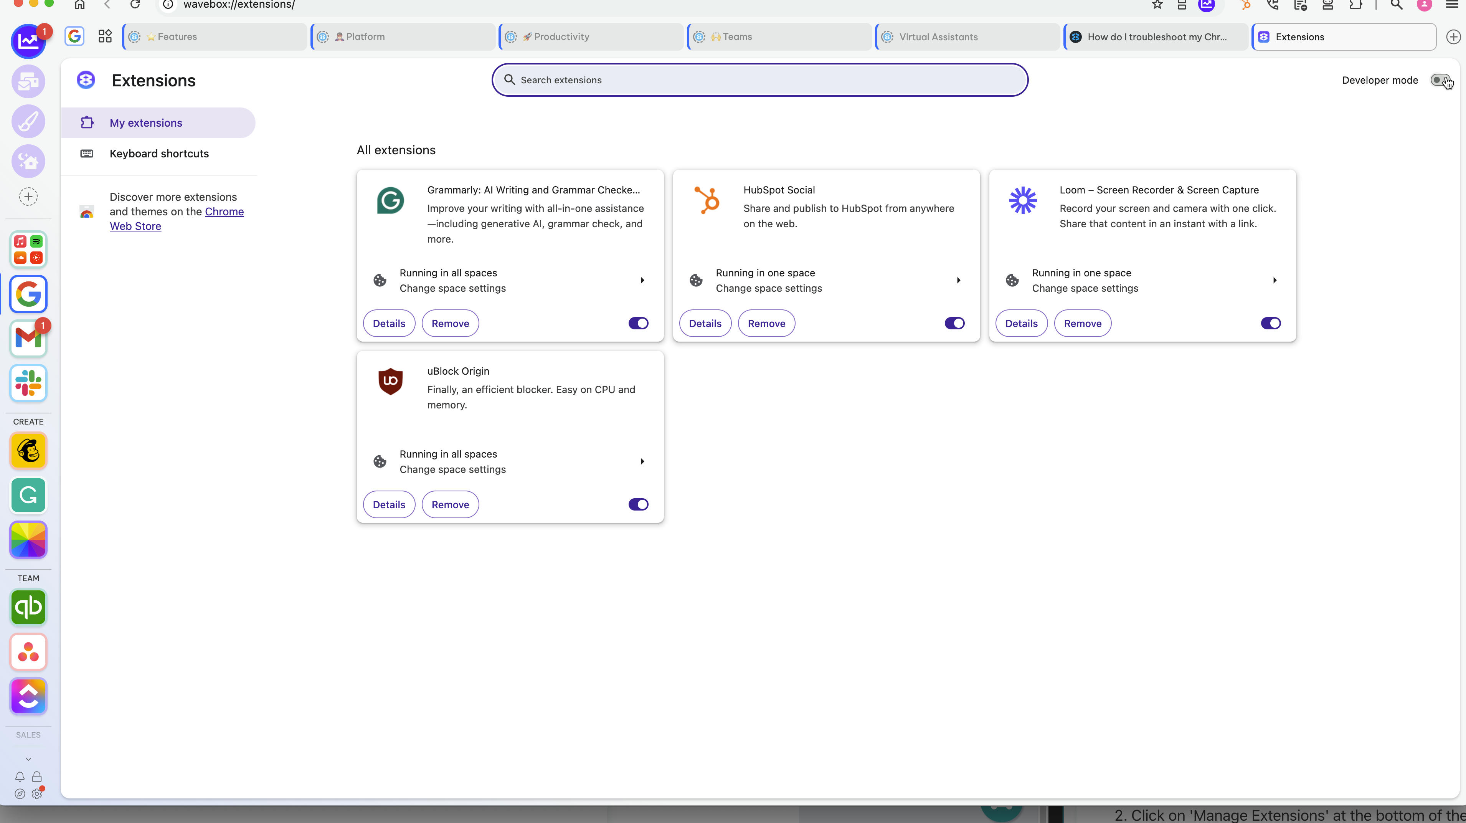The height and width of the screenshot is (823, 1466).
Task: Open the Slack app icon
Action: (28, 383)
